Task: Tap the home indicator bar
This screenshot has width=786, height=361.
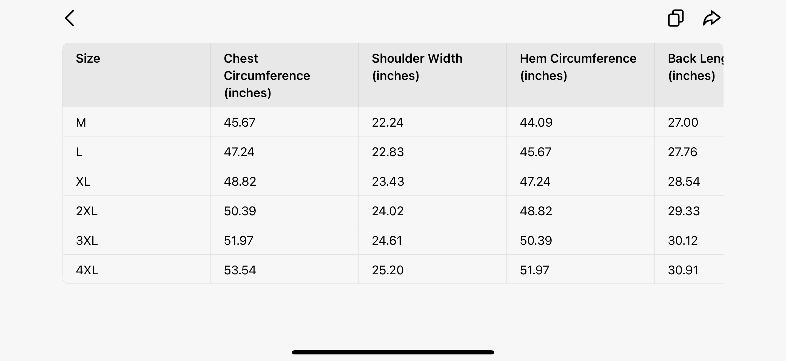Action: [393, 352]
